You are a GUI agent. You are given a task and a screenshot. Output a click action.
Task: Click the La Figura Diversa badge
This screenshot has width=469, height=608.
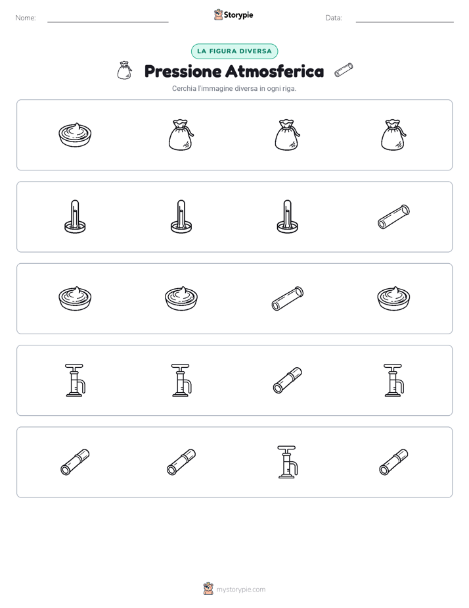point(234,51)
